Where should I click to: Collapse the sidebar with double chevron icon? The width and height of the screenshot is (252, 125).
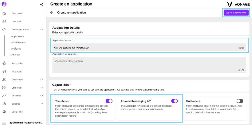42,4
